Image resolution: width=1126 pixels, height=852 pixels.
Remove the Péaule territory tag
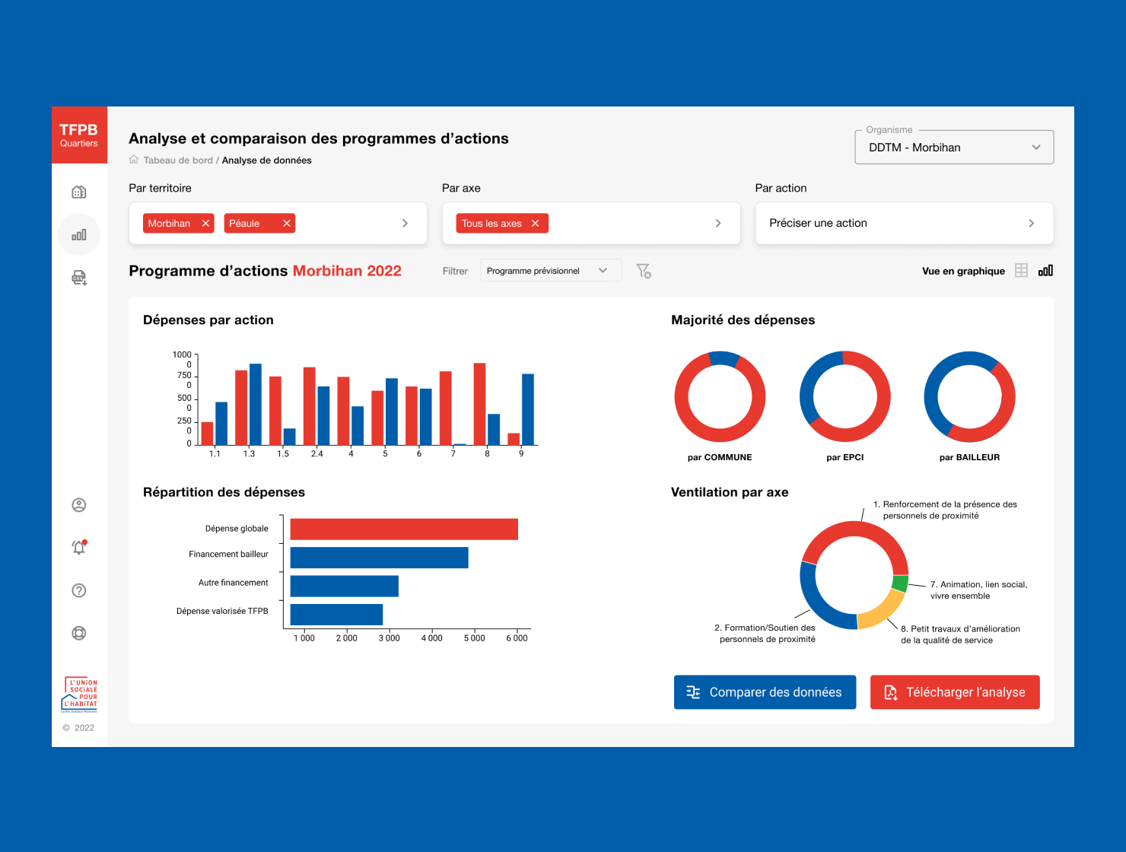pos(287,223)
